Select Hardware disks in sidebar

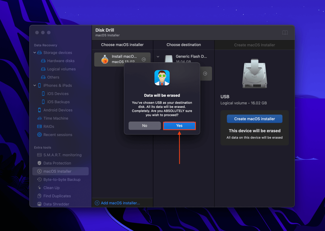pyautogui.click(x=61, y=61)
